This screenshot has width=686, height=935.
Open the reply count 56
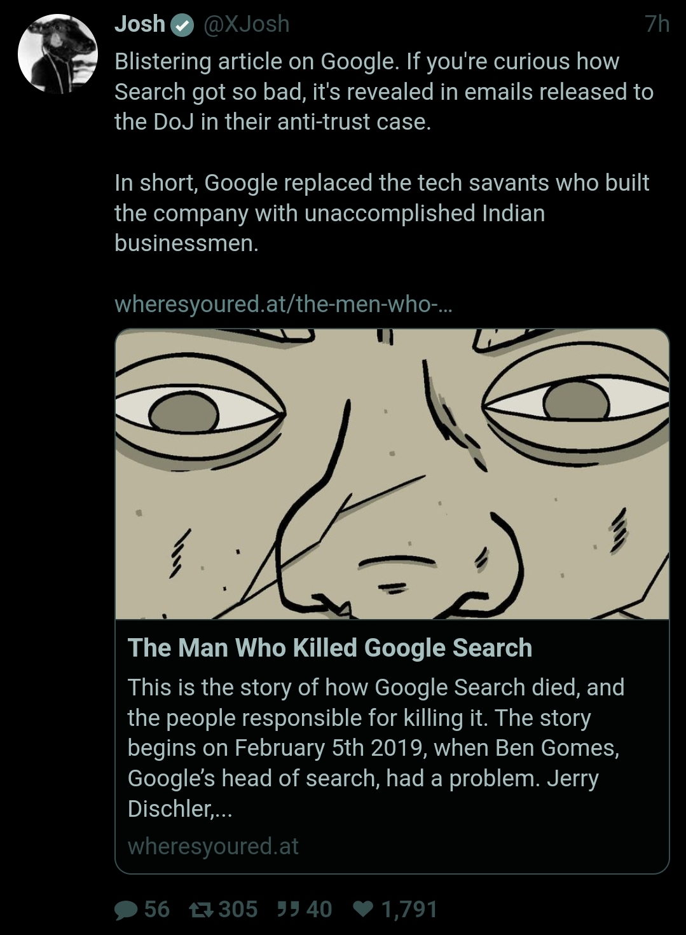(156, 910)
